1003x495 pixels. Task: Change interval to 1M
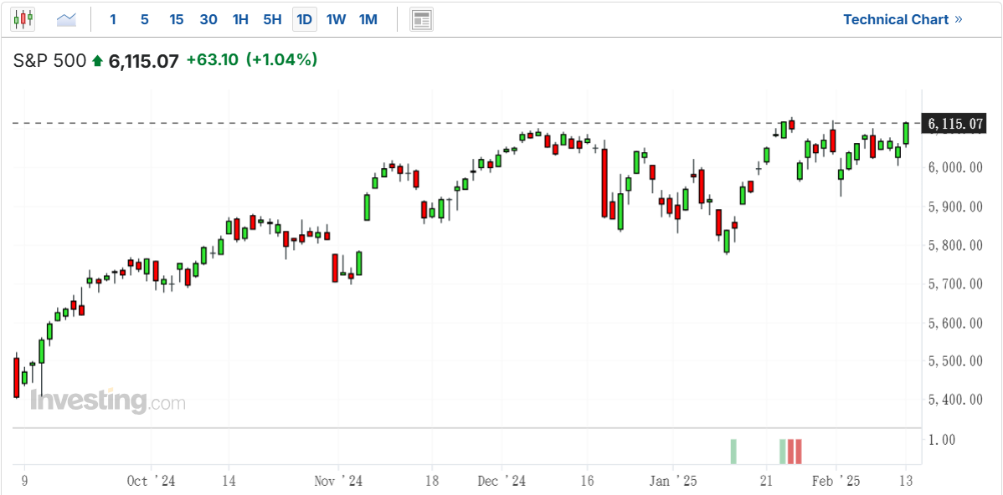(368, 20)
